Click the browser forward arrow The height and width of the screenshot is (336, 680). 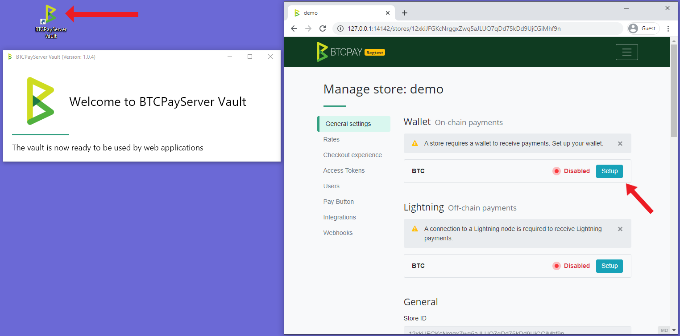[x=308, y=28]
